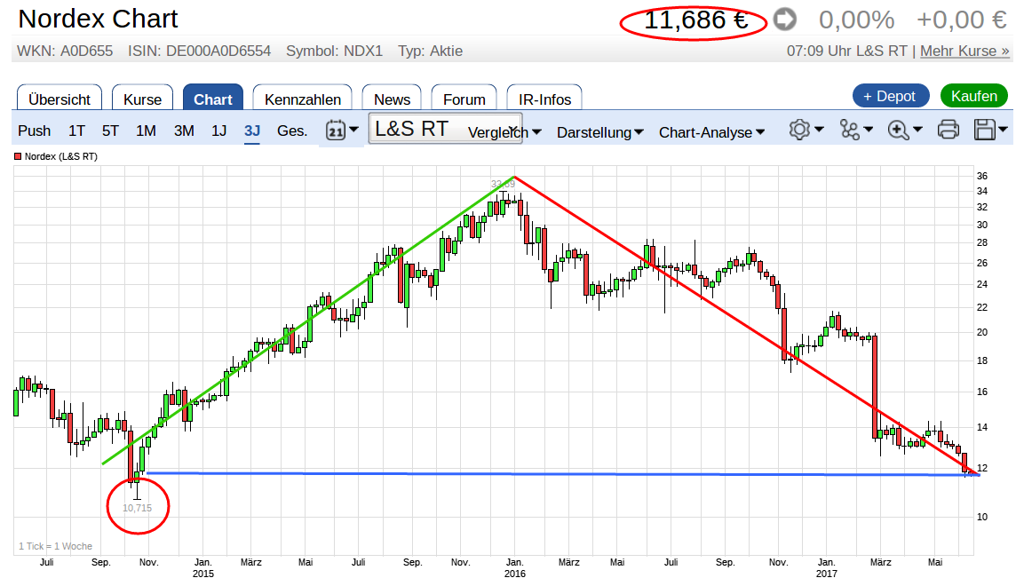Click the Jan. 2015 axis label
The width and height of the screenshot is (1016, 586).
coord(203,568)
